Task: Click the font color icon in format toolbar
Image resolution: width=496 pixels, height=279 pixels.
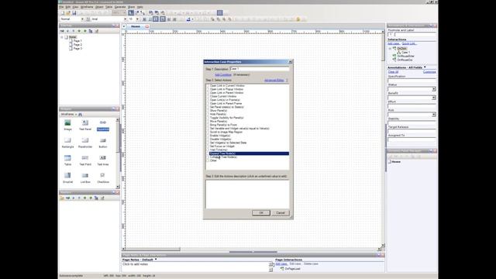Action: [x=188, y=19]
